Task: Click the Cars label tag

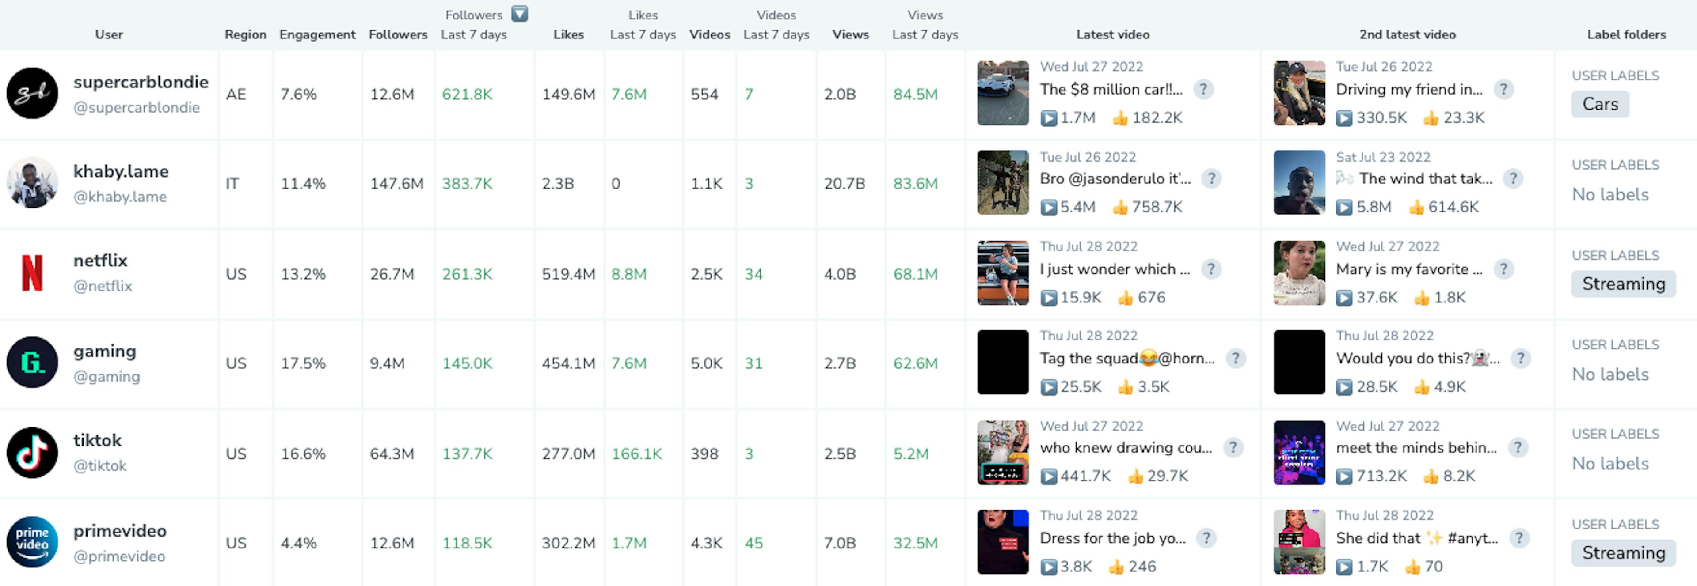Action: tap(1600, 104)
